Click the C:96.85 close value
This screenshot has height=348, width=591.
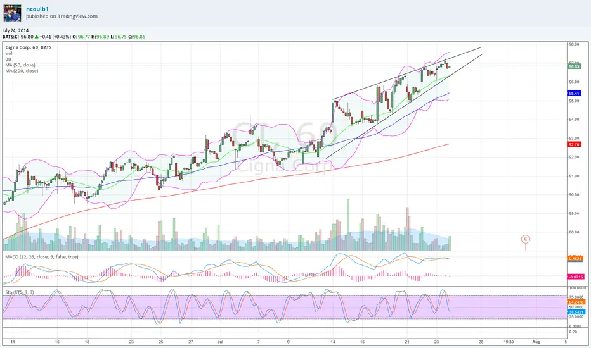pyautogui.click(x=136, y=37)
